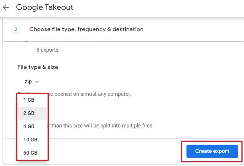Expand the 'Choose file type, frequency & destination' section
244x166 pixels.
[x=86, y=29]
